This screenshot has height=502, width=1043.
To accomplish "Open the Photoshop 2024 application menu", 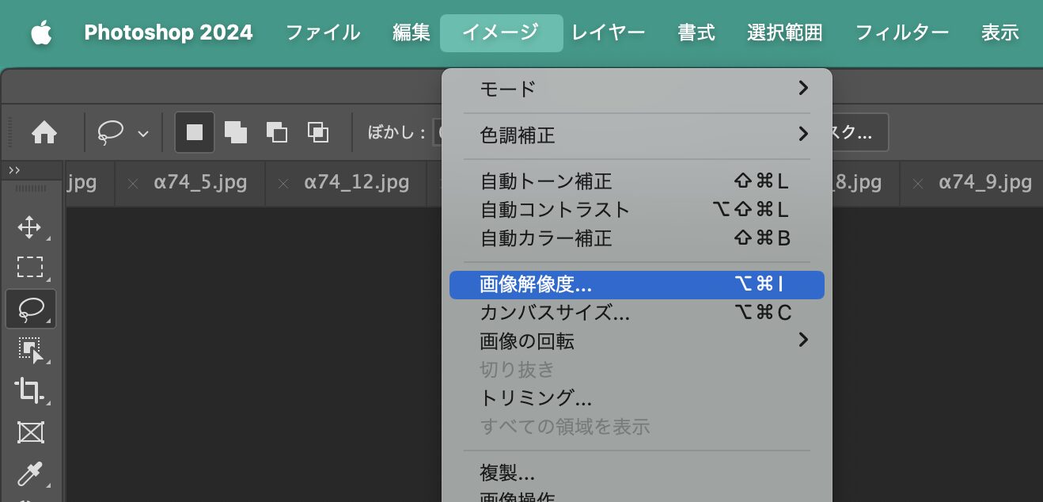I will pyautogui.click(x=169, y=32).
